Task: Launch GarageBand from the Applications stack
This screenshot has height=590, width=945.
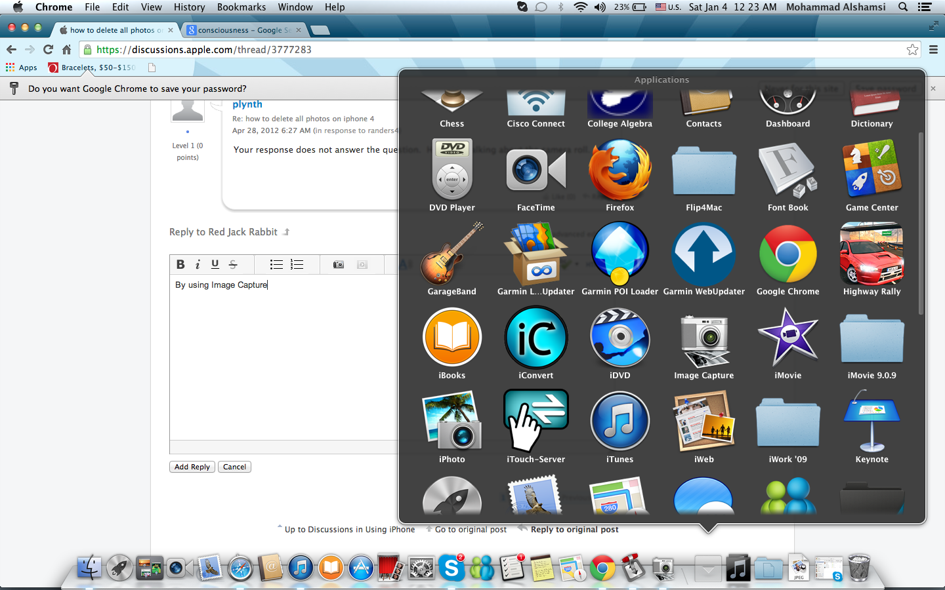Action: tap(452, 254)
